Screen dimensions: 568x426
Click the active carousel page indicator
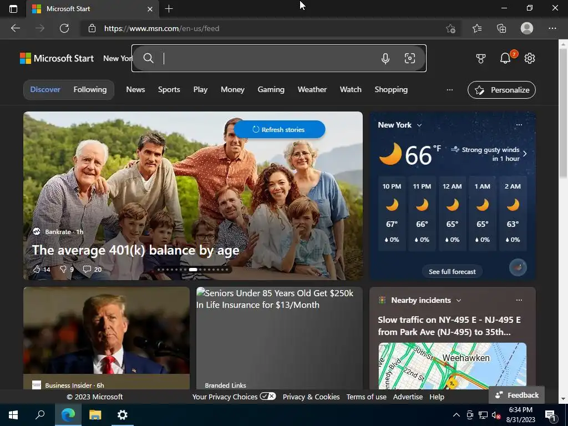pos(193,270)
